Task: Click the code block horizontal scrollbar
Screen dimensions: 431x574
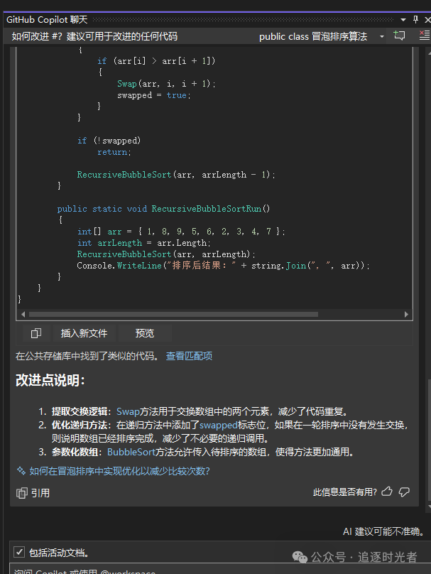Action: (x=213, y=314)
